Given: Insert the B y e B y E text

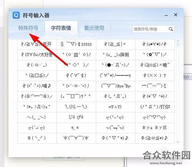Looking at the screenshot, I should (x=155, y=128).
